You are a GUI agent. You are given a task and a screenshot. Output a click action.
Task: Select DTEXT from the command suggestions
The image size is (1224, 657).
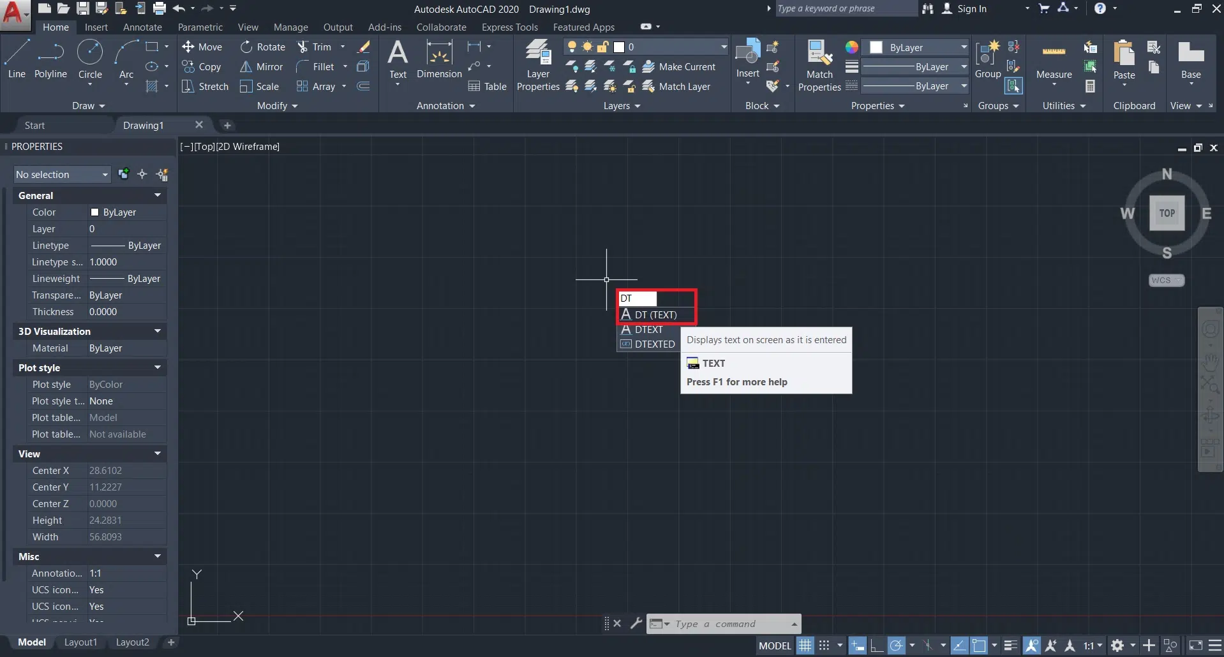tap(648, 330)
